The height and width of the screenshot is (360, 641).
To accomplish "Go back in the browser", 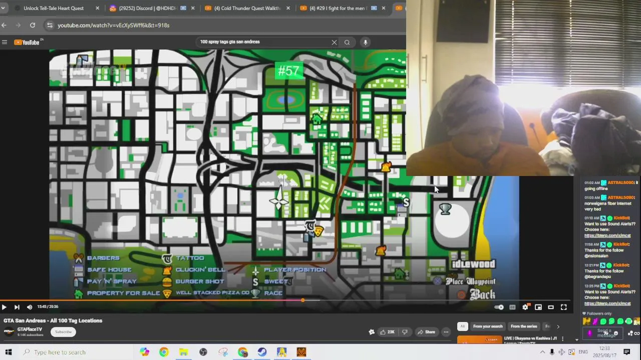I will 4,25.
